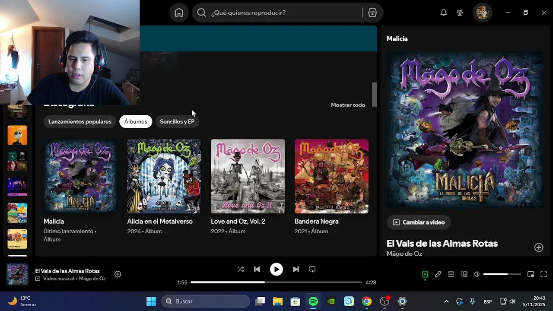Open Microsoft Store from taskbar
This screenshot has height=311, width=553.
pyautogui.click(x=296, y=301)
